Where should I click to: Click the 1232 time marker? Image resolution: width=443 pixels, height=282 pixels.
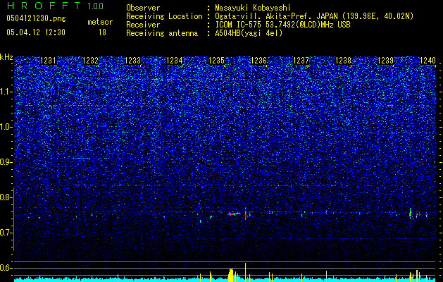[x=90, y=61]
